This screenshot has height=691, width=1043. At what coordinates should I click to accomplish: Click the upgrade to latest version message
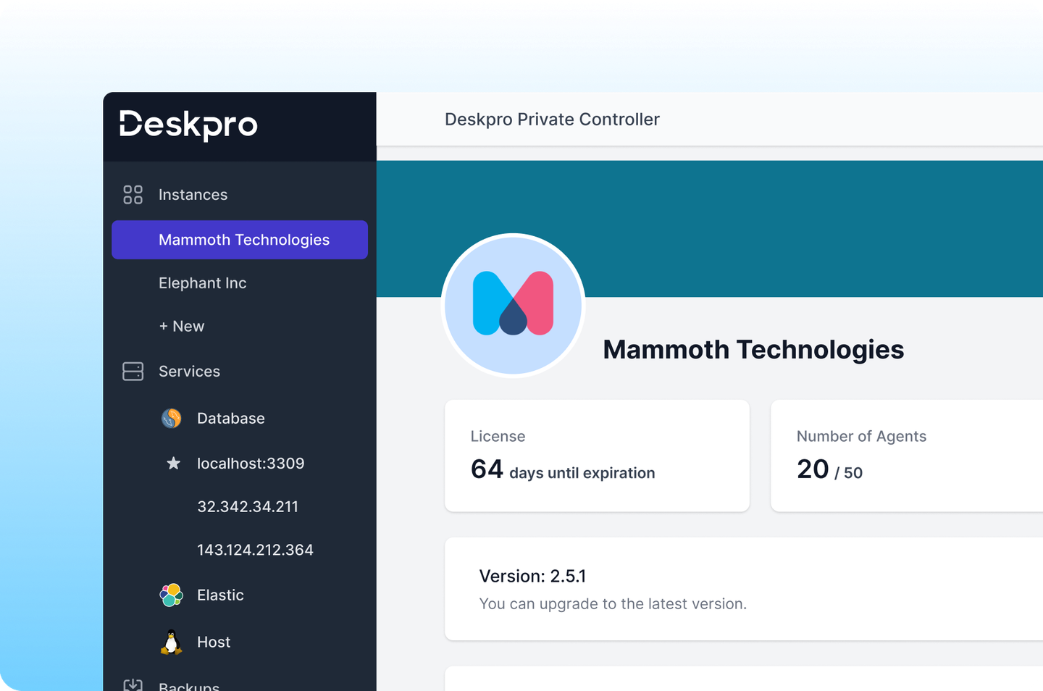[613, 603]
